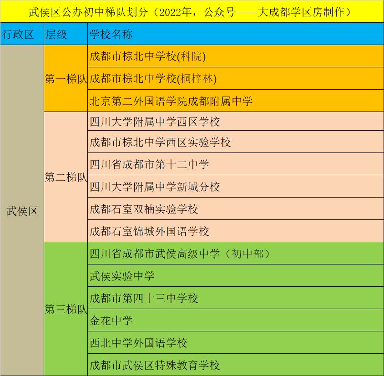The width and height of the screenshot is (384, 376).
Task: Select the '层级' header cell
Action: [66, 34]
